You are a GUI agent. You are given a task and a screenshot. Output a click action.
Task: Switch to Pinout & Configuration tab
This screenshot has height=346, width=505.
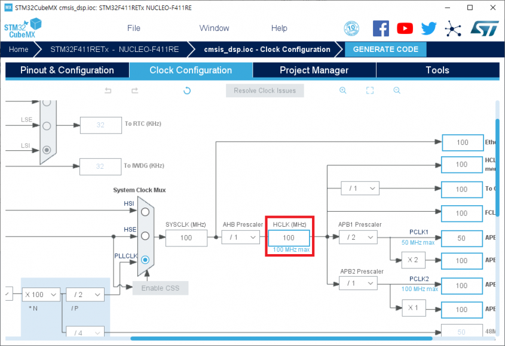67,70
